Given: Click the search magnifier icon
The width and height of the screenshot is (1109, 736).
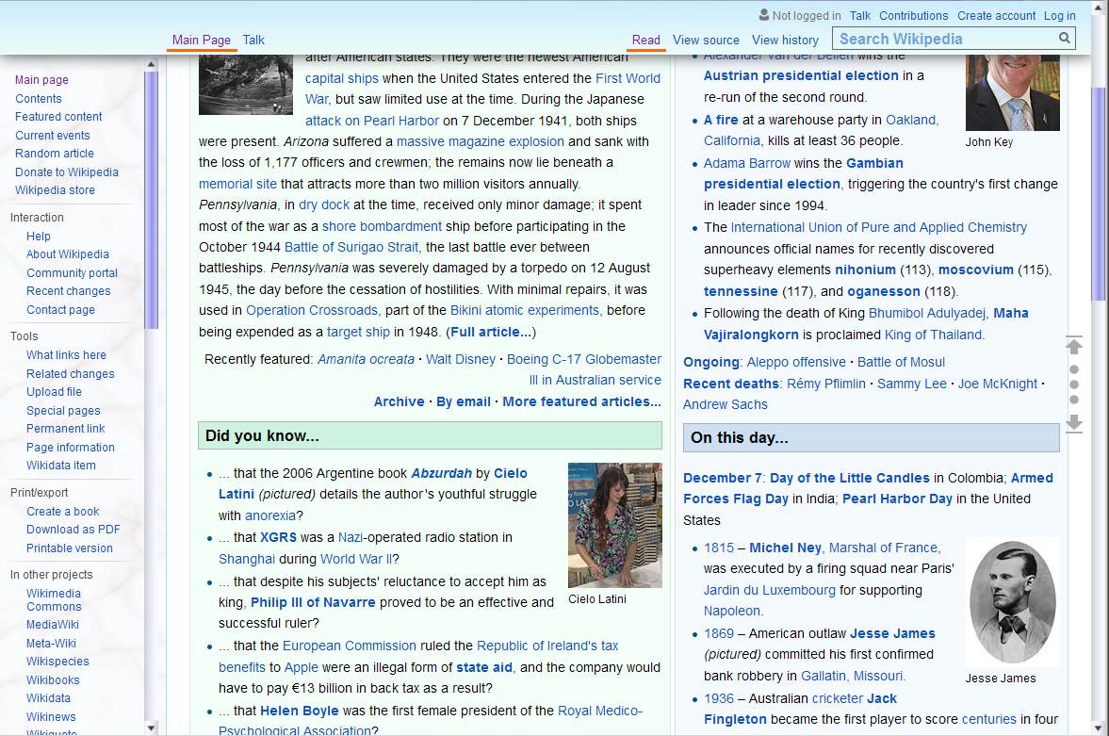Looking at the screenshot, I should [x=1064, y=39].
